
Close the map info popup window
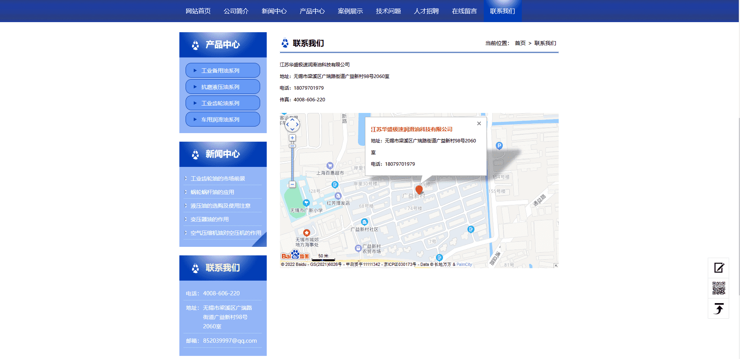pos(479,123)
